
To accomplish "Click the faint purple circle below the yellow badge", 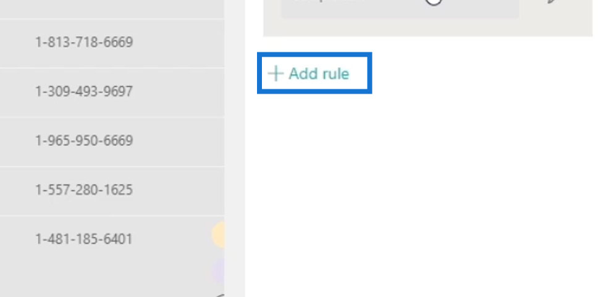I will click(219, 270).
